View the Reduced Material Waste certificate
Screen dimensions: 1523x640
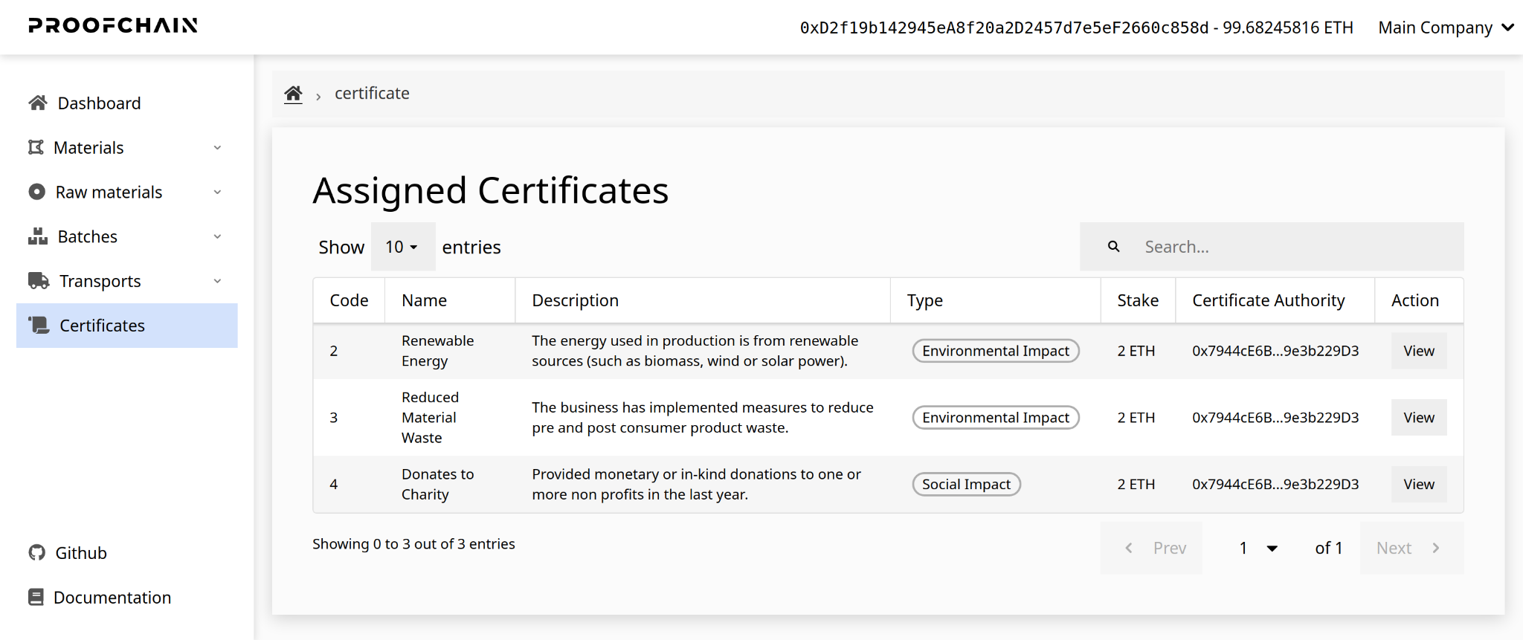(x=1419, y=418)
